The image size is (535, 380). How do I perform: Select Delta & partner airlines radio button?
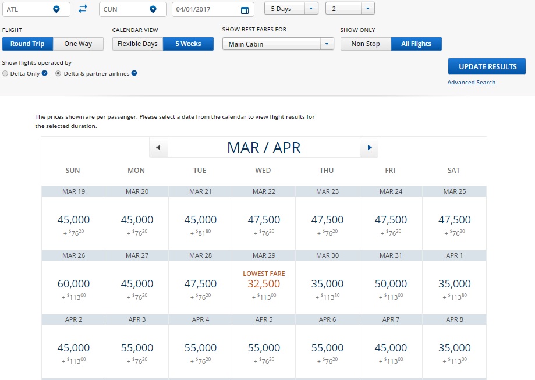point(58,73)
